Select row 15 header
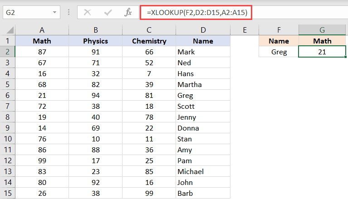Image resolution: width=348 pixels, height=199 pixels. pyautogui.click(x=8, y=193)
